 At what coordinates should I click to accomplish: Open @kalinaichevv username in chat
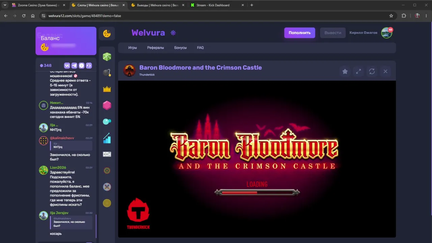tap(62, 138)
